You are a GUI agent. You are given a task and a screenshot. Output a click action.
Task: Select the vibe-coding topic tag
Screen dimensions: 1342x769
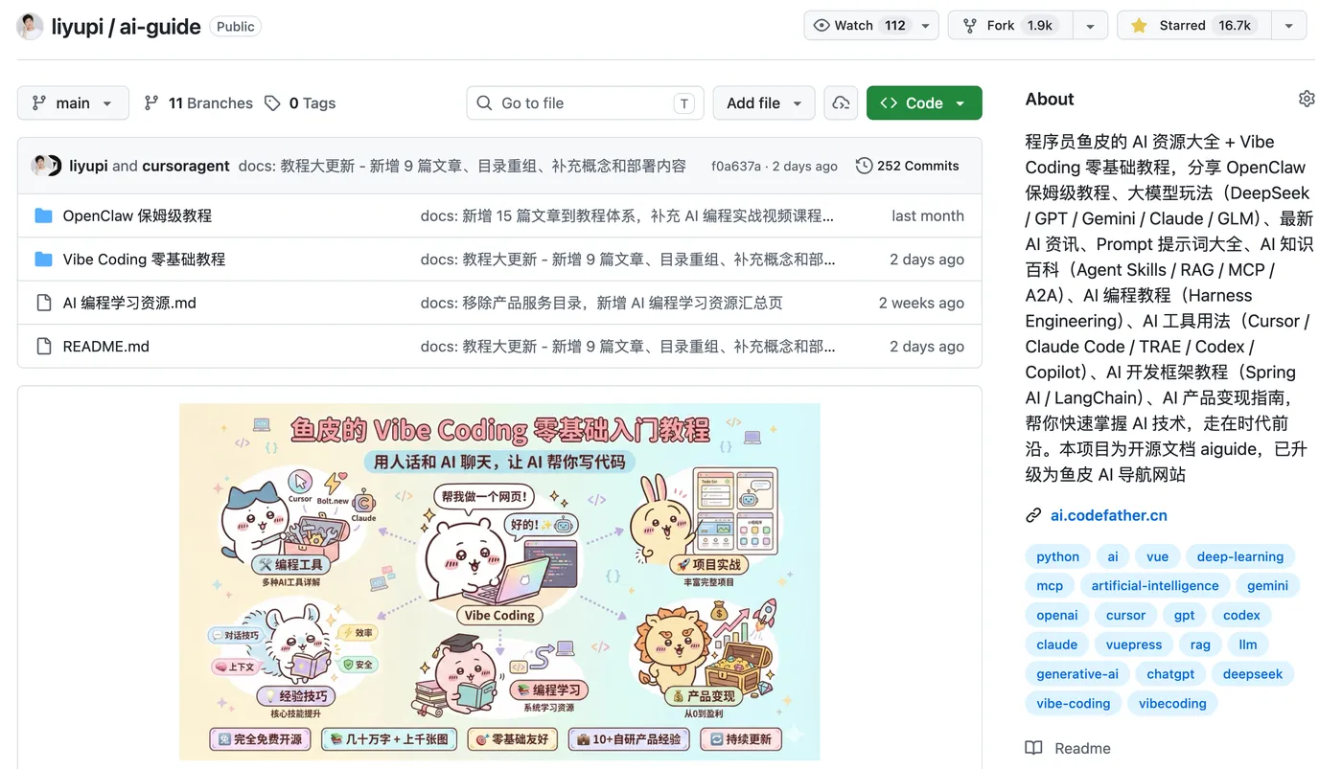[x=1074, y=703]
